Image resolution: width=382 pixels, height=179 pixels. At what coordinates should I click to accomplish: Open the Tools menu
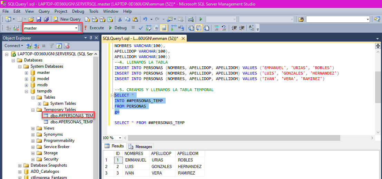(x=94, y=11)
